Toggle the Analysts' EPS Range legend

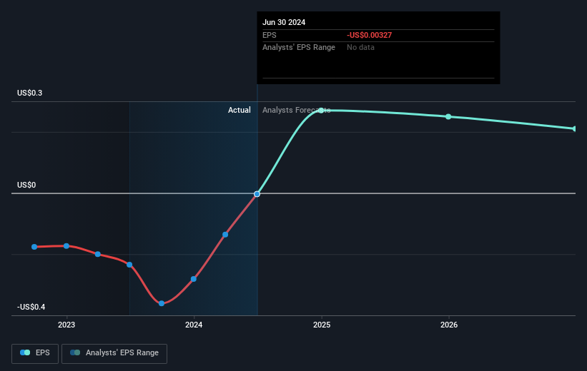pos(114,353)
